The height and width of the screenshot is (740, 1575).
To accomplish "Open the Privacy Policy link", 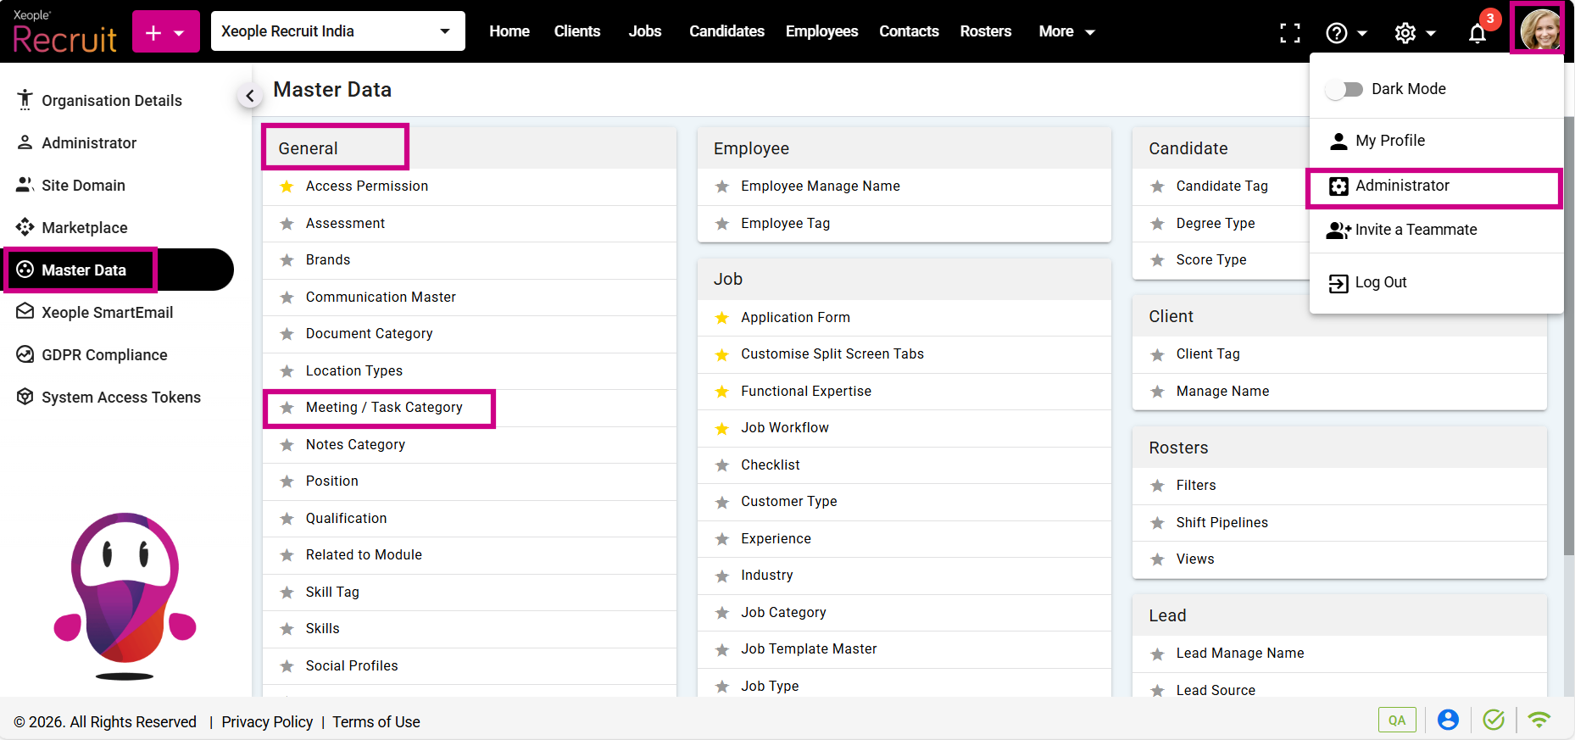I will [x=267, y=721].
